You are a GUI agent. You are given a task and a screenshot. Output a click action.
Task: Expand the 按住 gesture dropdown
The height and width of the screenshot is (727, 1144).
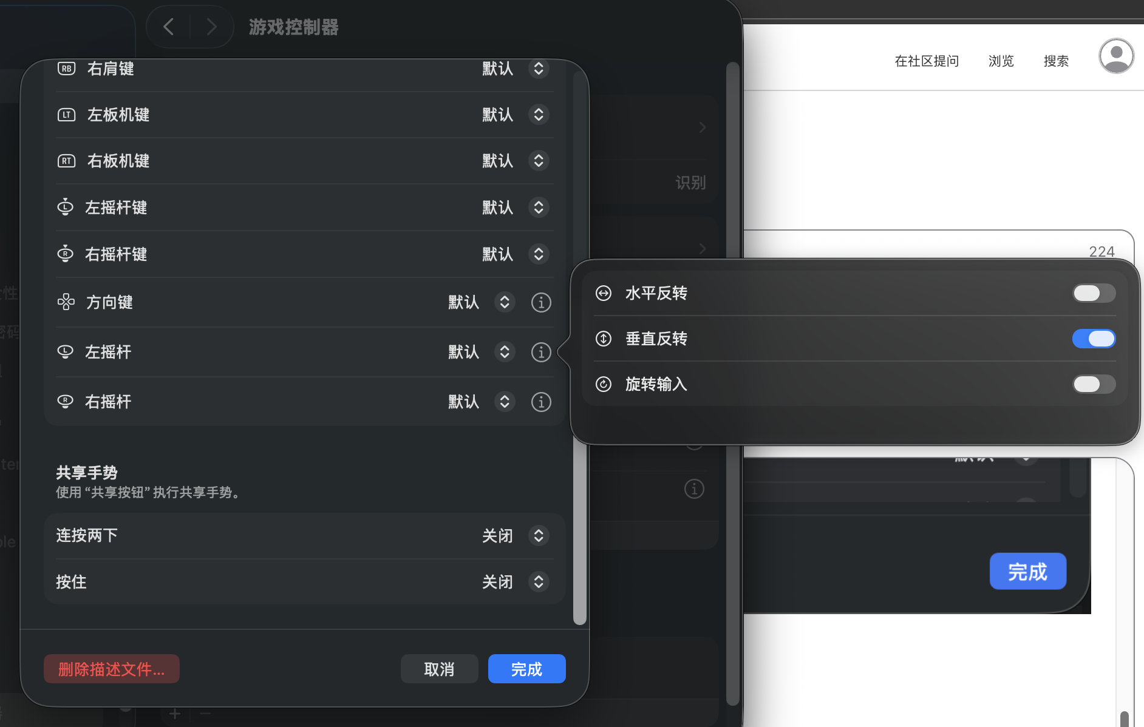(538, 582)
